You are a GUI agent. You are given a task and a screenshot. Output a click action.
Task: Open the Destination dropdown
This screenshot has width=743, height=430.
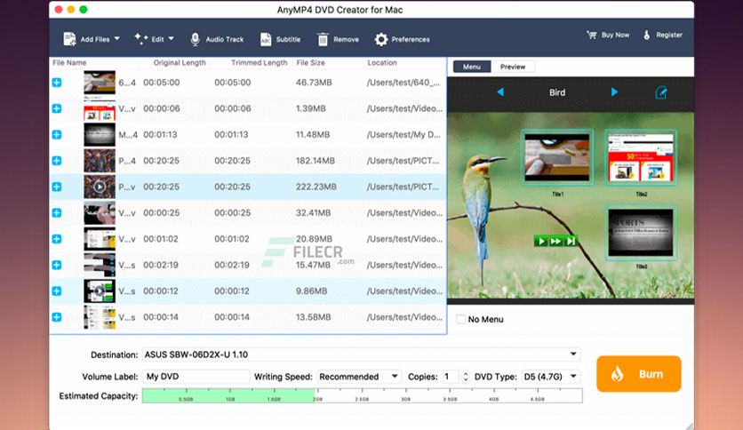pos(361,354)
